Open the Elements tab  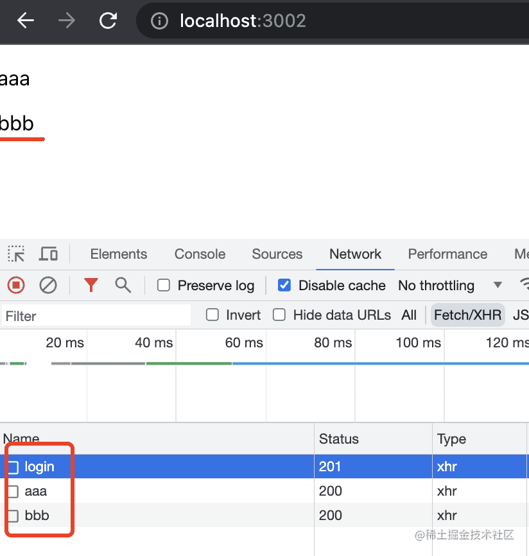(119, 254)
